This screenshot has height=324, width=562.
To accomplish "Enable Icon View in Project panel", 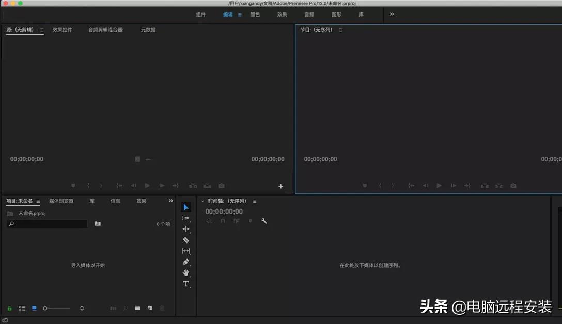I will point(34,308).
